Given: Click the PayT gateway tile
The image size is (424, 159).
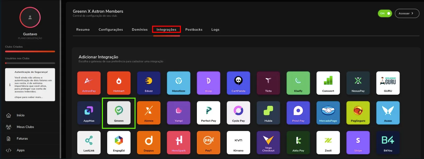Looking at the screenshot, I should 209,143.
